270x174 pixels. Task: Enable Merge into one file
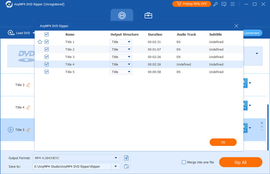(184, 162)
